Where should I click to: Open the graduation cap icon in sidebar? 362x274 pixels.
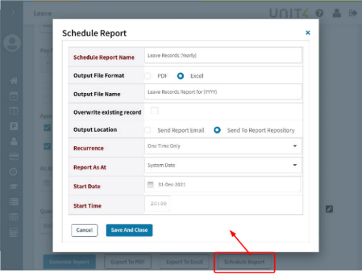click(x=13, y=187)
